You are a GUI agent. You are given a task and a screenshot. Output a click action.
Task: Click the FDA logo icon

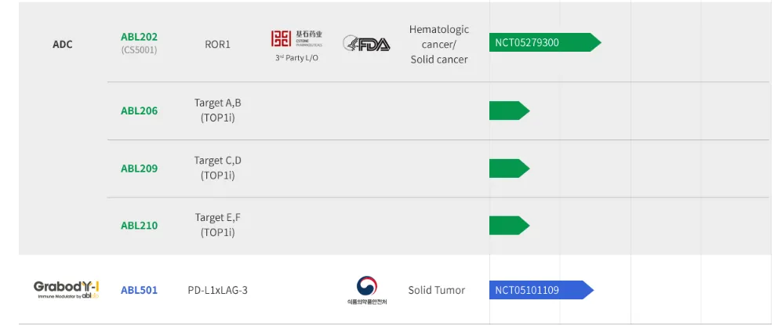point(366,44)
